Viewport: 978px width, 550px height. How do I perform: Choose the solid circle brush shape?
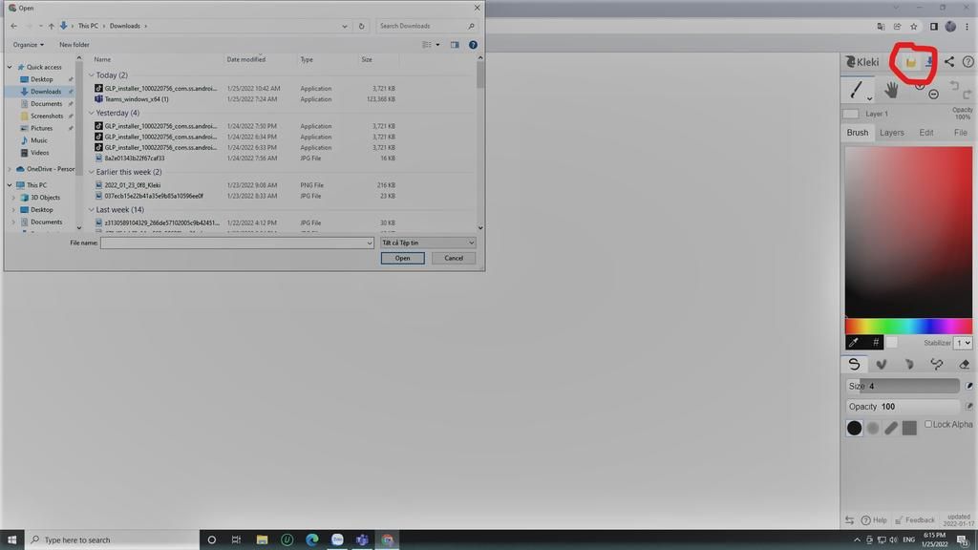855,428
